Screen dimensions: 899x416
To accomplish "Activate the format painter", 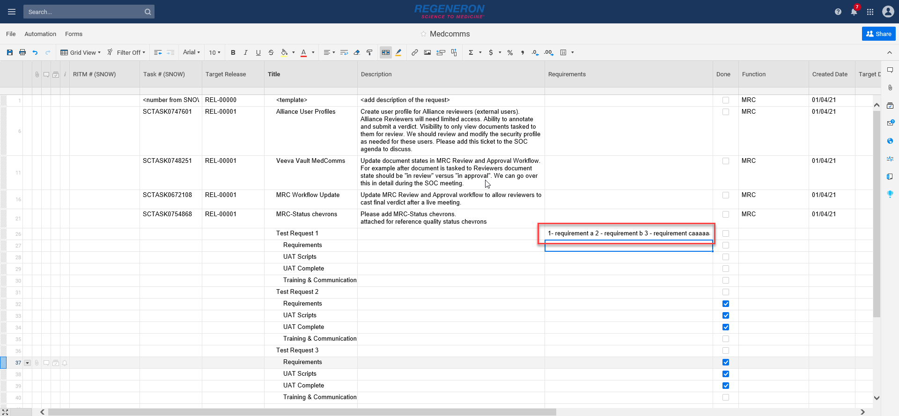I will pyautogui.click(x=369, y=52).
